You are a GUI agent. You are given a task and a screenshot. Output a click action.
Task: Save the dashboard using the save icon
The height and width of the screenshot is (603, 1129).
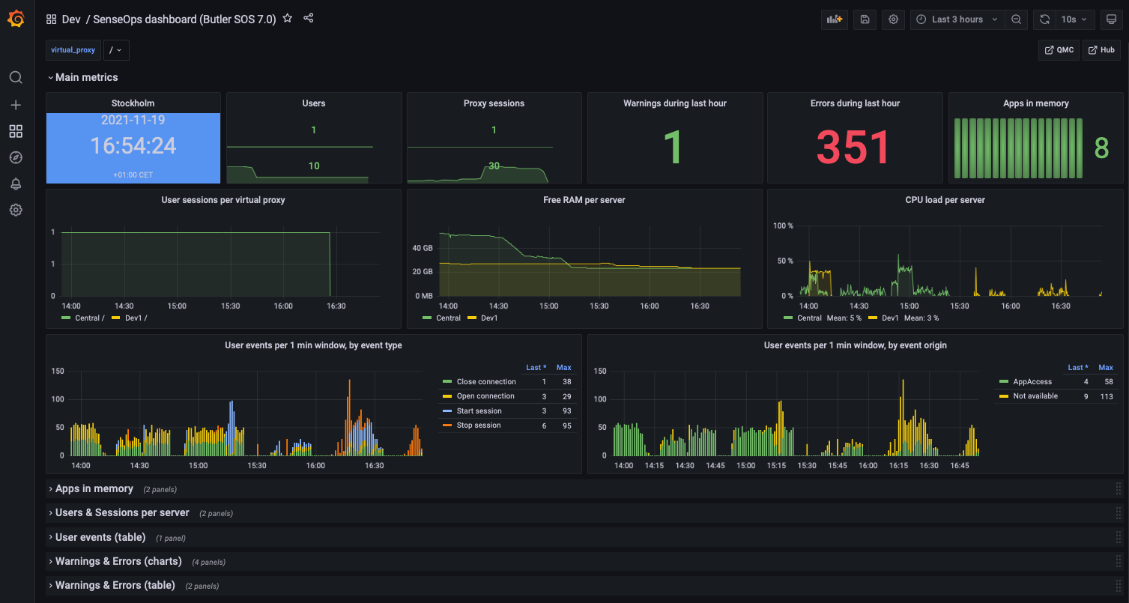864,19
